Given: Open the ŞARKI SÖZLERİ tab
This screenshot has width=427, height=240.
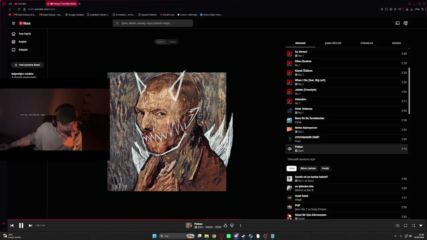Looking at the screenshot, I should pos(333,43).
